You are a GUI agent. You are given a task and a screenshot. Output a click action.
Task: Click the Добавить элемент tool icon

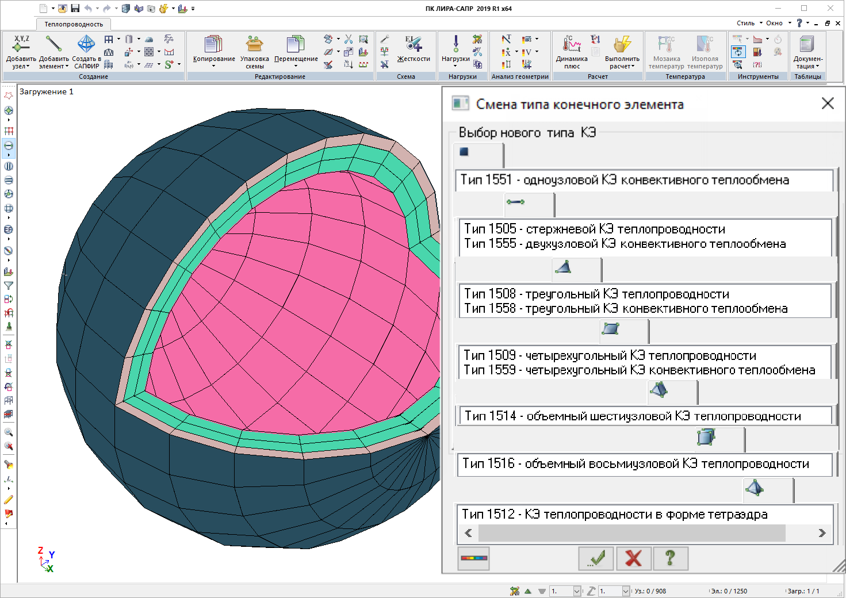point(53,45)
